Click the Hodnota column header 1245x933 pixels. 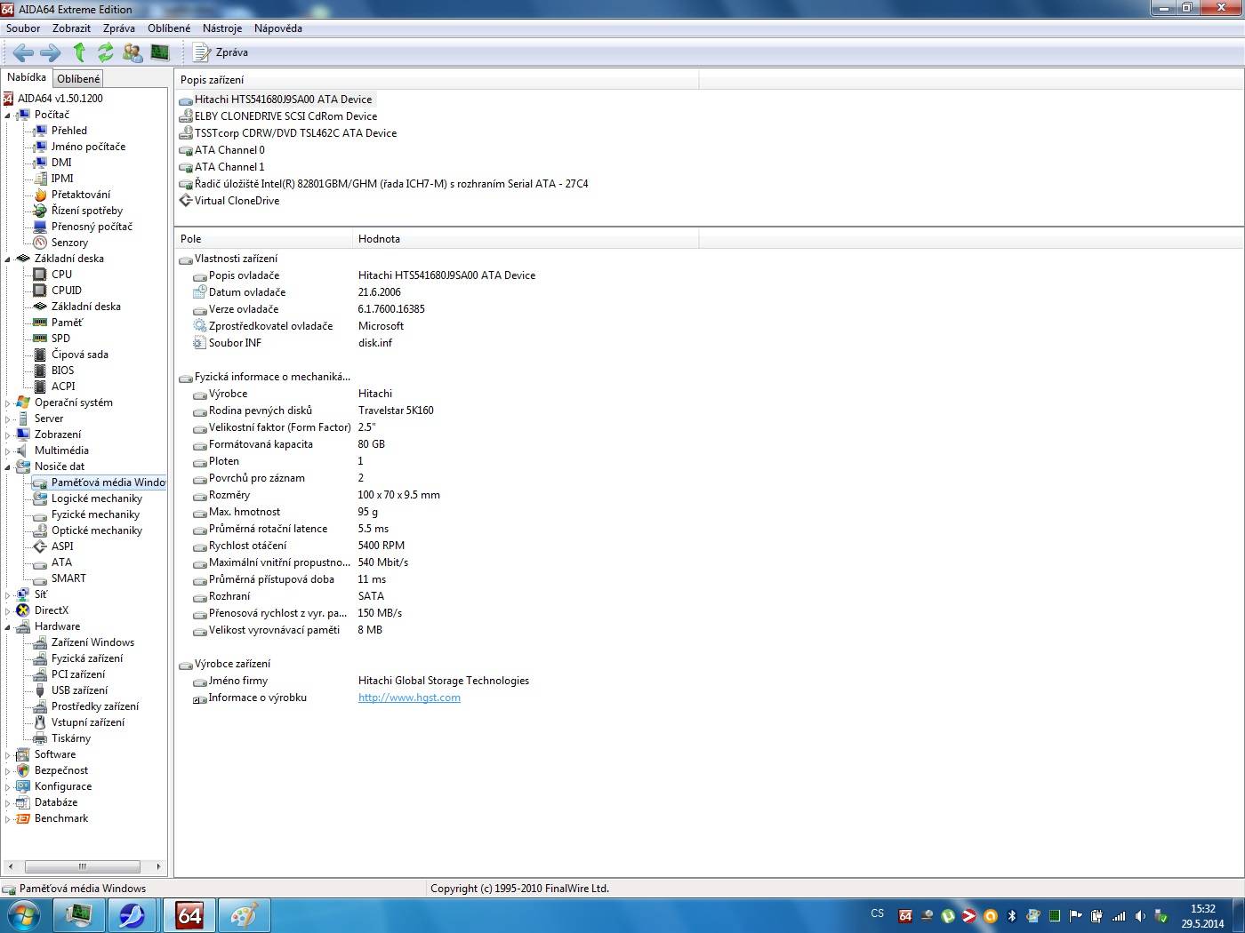[526, 239]
